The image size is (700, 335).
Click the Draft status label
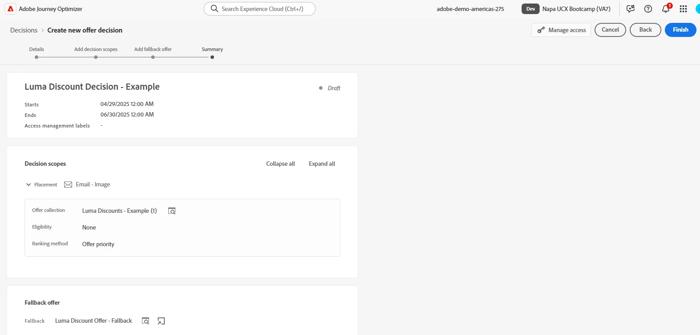pyautogui.click(x=334, y=88)
